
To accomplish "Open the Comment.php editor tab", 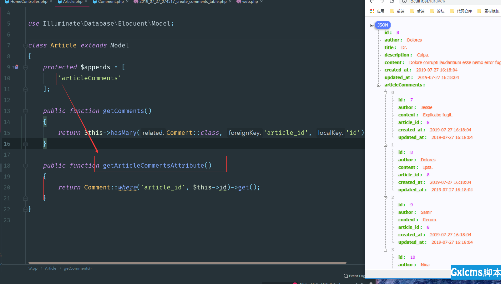I will pyautogui.click(x=110, y=2).
